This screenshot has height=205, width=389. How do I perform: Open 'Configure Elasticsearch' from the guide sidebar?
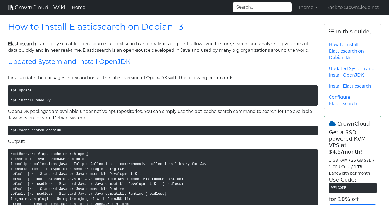[343, 100]
